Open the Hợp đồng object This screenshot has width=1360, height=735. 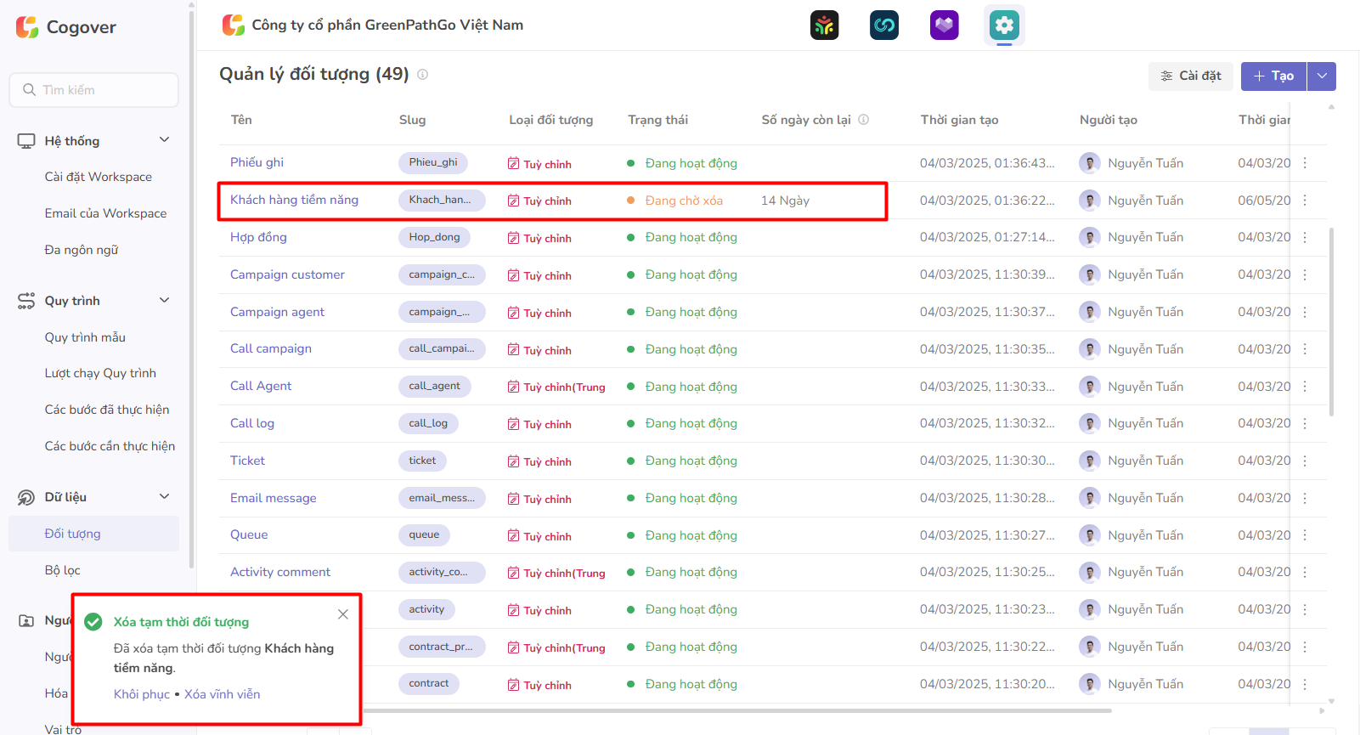[258, 237]
